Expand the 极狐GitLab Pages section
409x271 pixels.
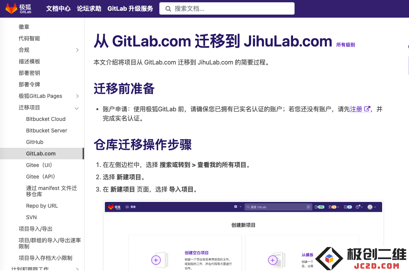click(77, 96)
